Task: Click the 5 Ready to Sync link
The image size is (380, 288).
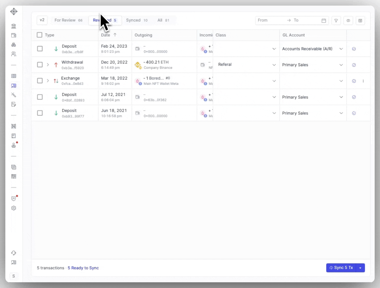Action: point(83,268)
